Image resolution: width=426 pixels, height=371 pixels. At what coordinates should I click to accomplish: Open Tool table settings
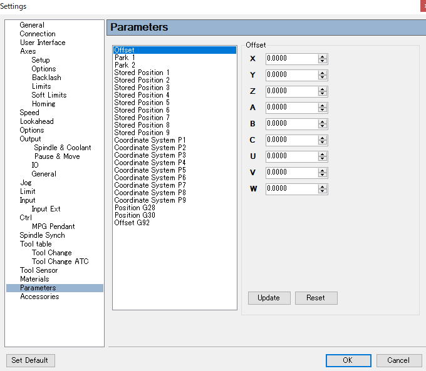(x=36, y=244)
